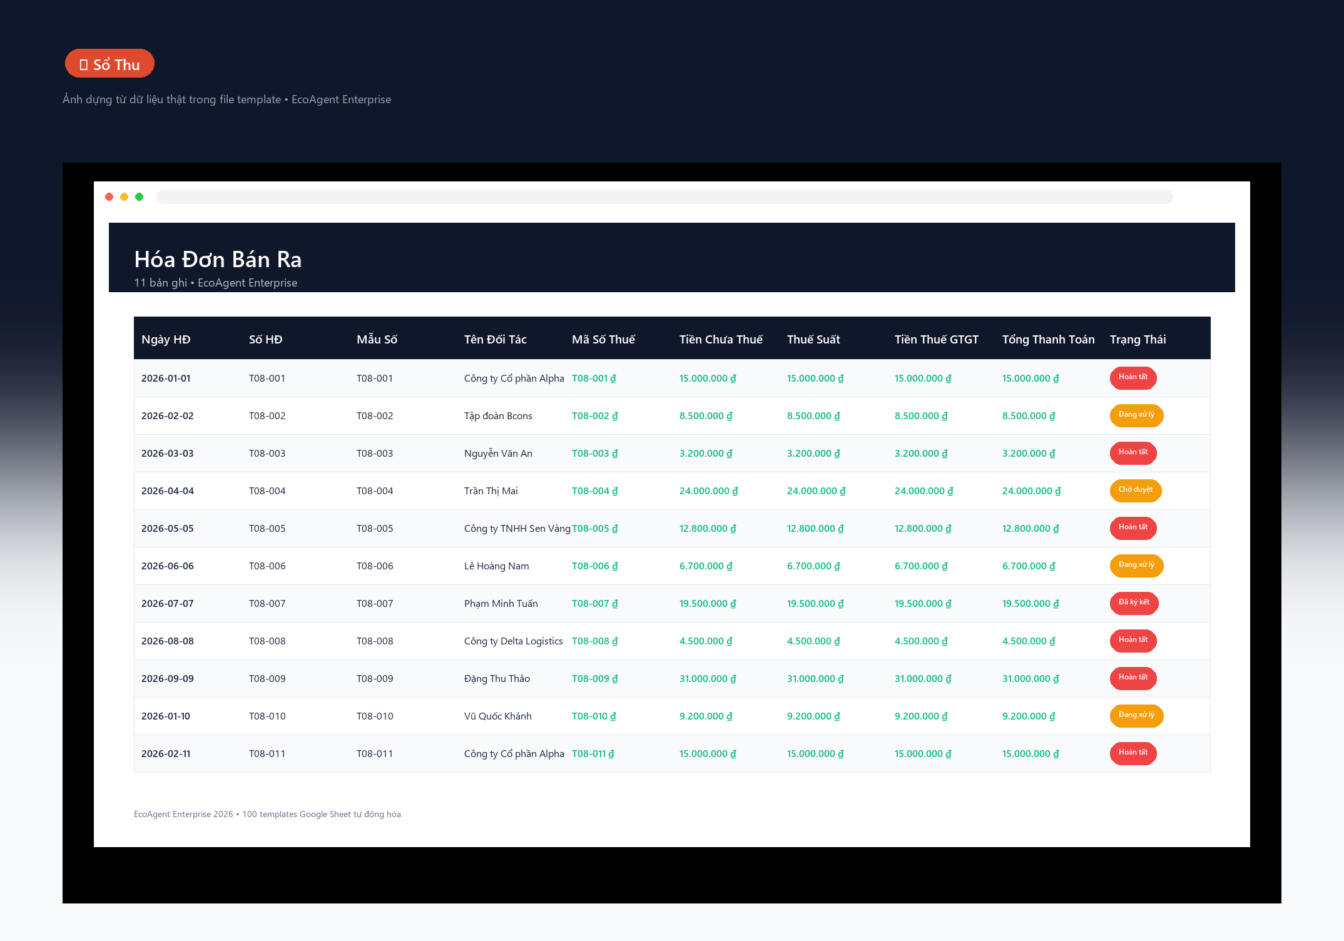Click Đang xử lý badge for Tập đoàn Bcons
Image resolution: width=1344 pixels, height=941 pixels.
(1136, 415)
